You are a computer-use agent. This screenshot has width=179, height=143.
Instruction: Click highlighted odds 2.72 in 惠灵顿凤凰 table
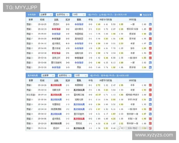98,85
